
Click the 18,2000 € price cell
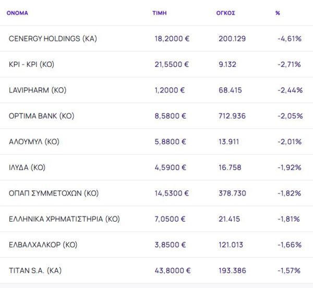point(172,39)
